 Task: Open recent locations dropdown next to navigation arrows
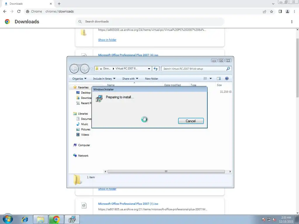[91, 69]
